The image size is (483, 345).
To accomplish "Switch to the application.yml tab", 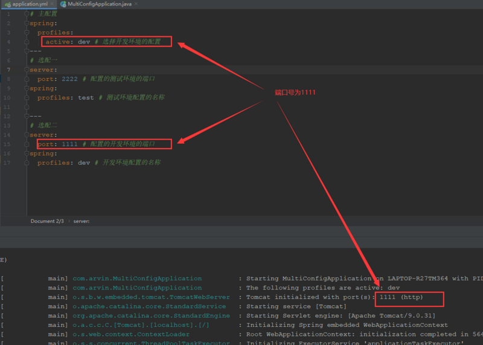I will [30, 4].
